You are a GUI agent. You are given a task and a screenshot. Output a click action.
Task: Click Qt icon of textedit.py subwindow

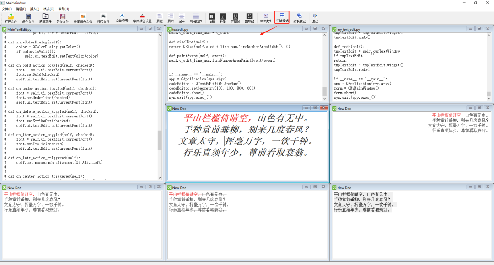(x=169, y=29)
